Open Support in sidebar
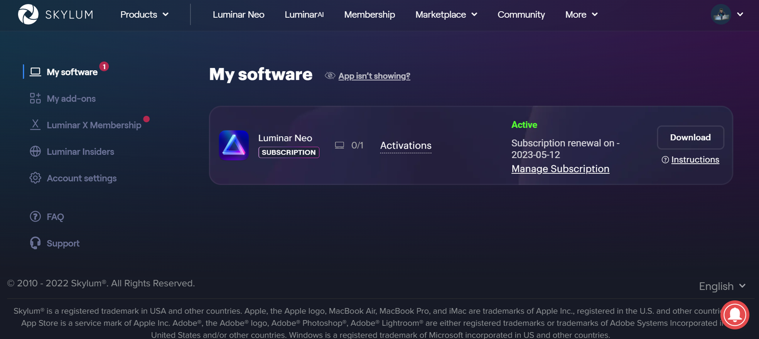Screen dimensions: 759x339 coord(63,243)
